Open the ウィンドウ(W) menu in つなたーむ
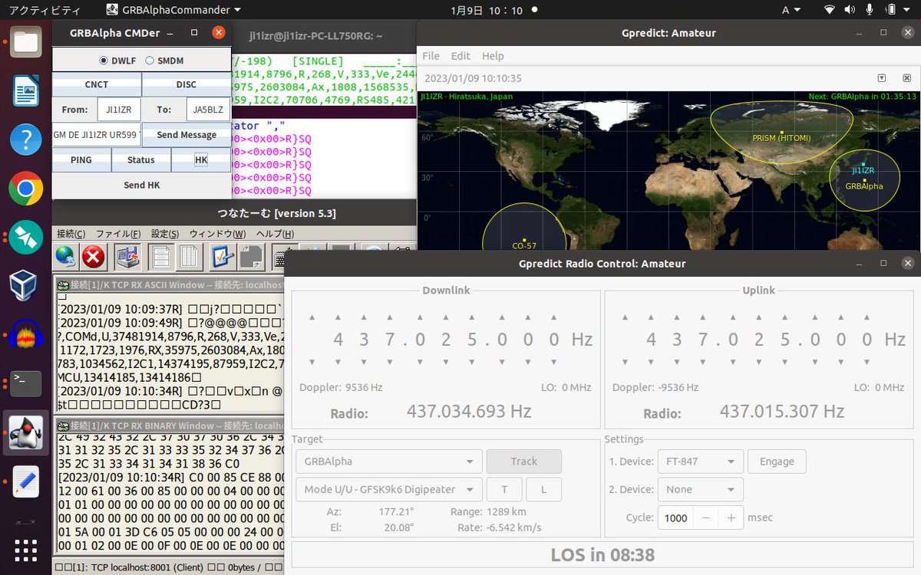 tap(218, 234)
